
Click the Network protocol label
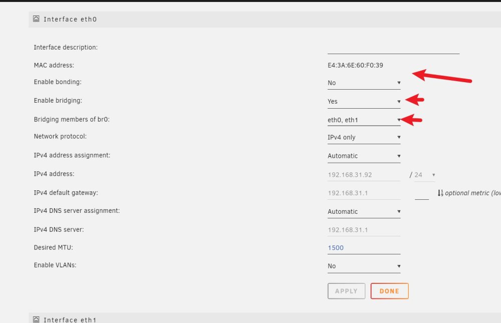coord(61,136)
